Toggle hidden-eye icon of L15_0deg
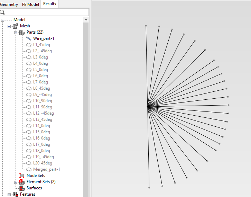This screenshot has height=197, width=251. [x=29, y=132]
